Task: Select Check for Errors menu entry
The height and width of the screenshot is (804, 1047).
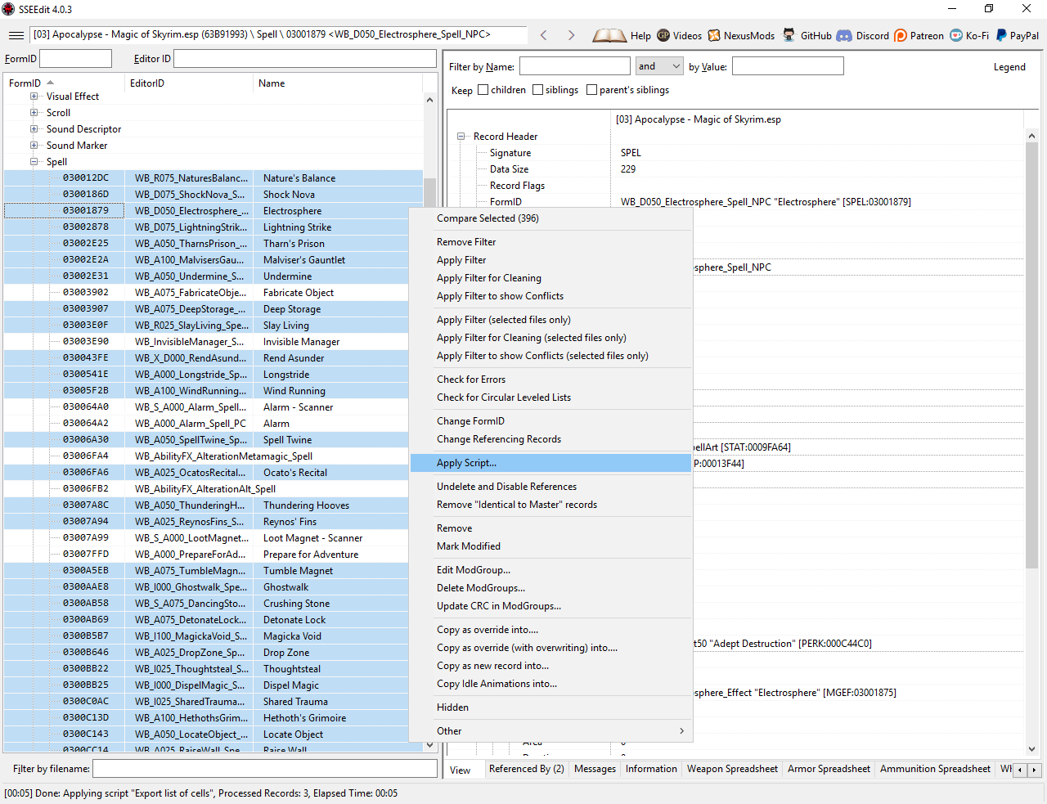Action: (x=471, y=380)
